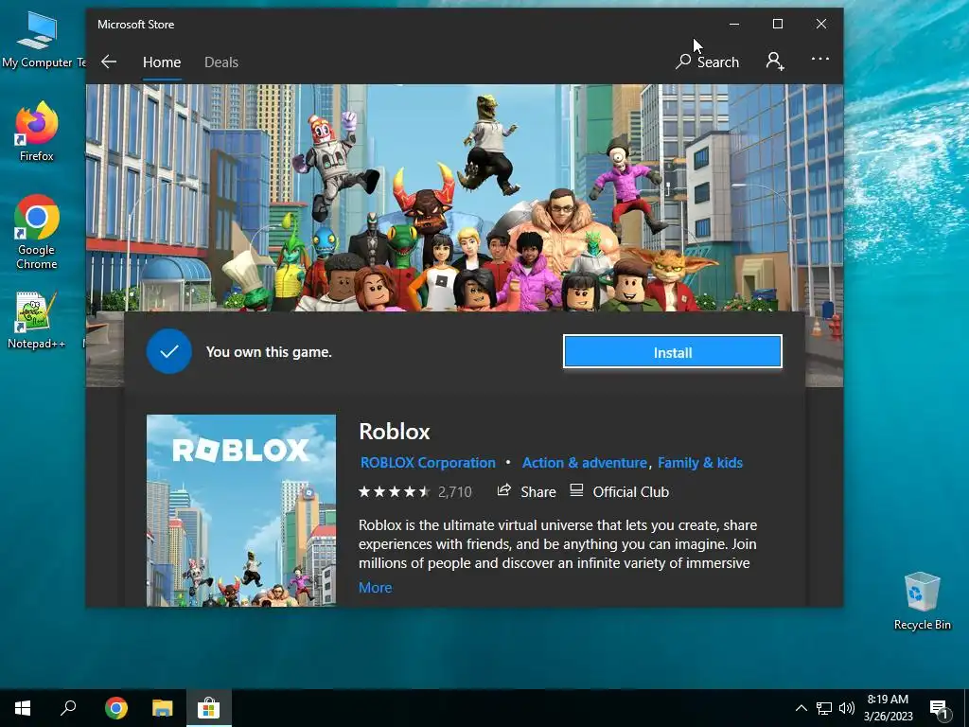Click the blue owned checkmark badge

[168, 351]
